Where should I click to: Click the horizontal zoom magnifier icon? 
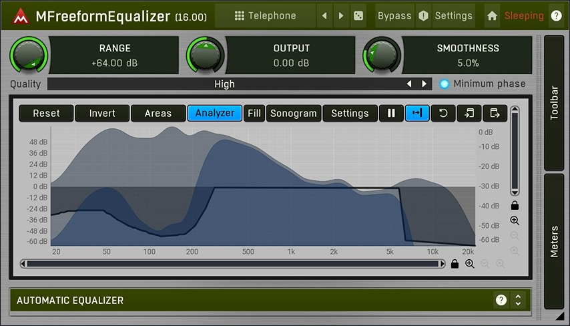click(x=470, y=264)
